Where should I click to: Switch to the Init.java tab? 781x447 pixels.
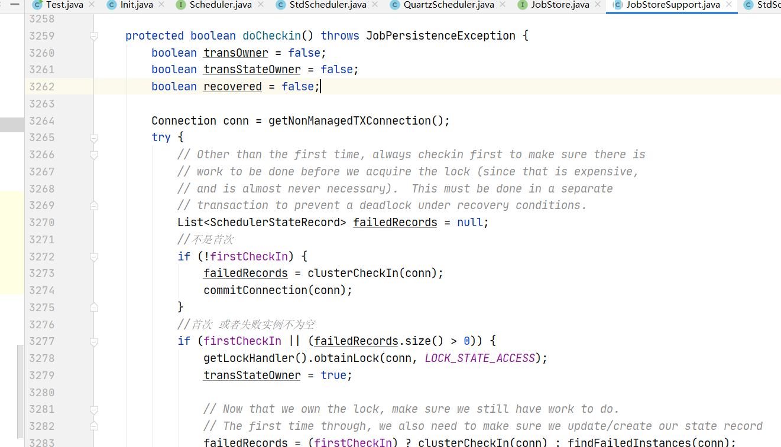tap(136, 5)
